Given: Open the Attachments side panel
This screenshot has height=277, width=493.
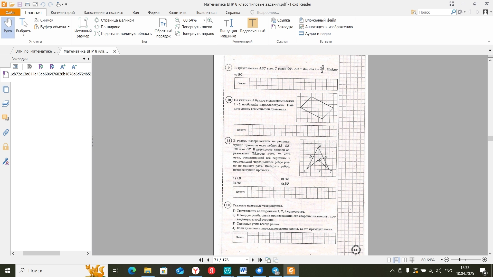Looking at the screenshot, I should (x=5, y=132).
